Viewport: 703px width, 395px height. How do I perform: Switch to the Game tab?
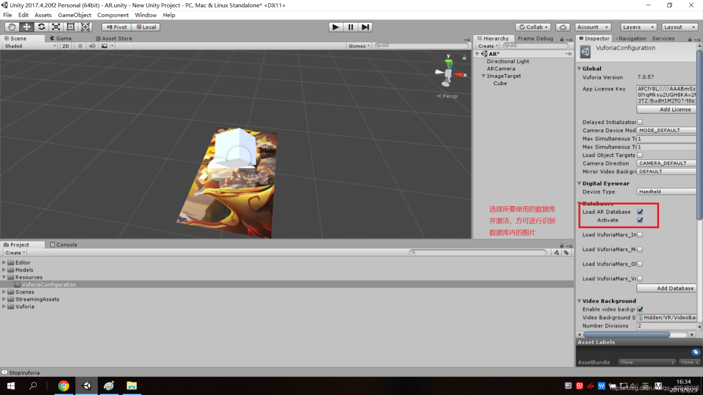(60, 38)
